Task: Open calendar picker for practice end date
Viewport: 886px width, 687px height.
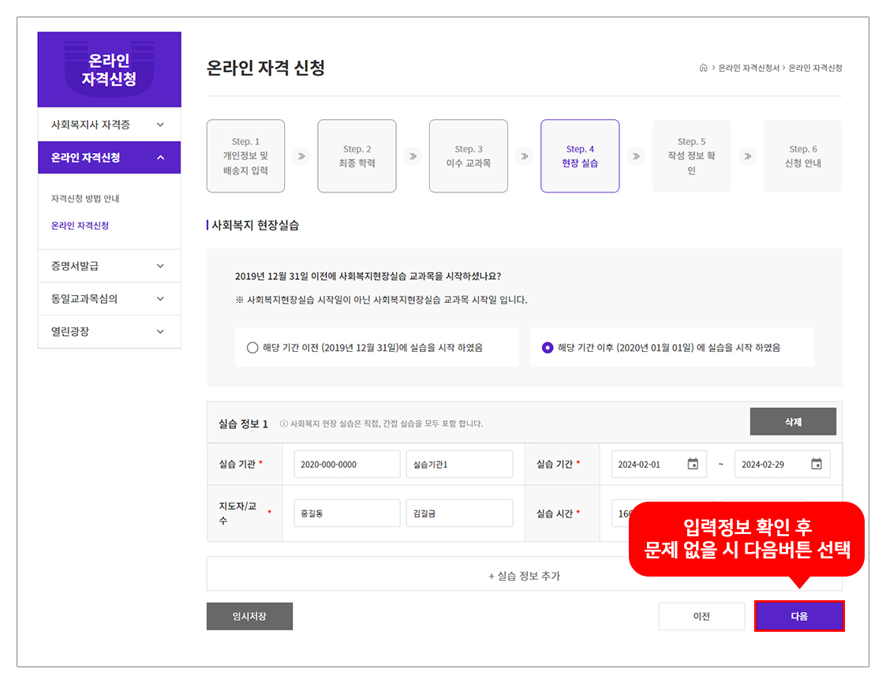Action: click(x=817, y=465)
